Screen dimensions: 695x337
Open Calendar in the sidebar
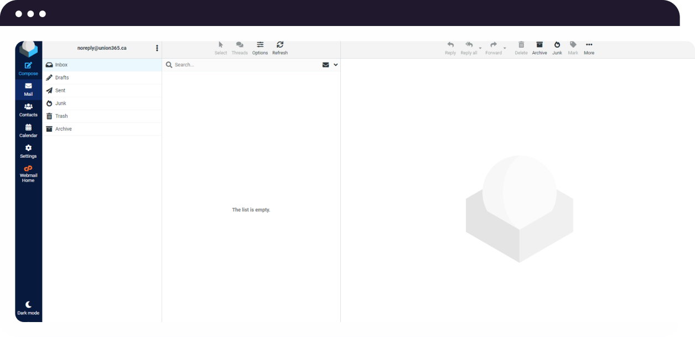(28, 131)
